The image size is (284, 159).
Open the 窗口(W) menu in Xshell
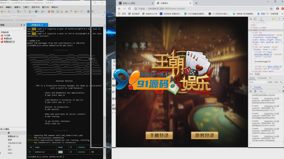tap(45, 7)
